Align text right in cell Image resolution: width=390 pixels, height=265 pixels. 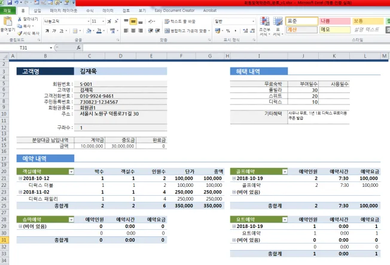[x=141, y=31]
